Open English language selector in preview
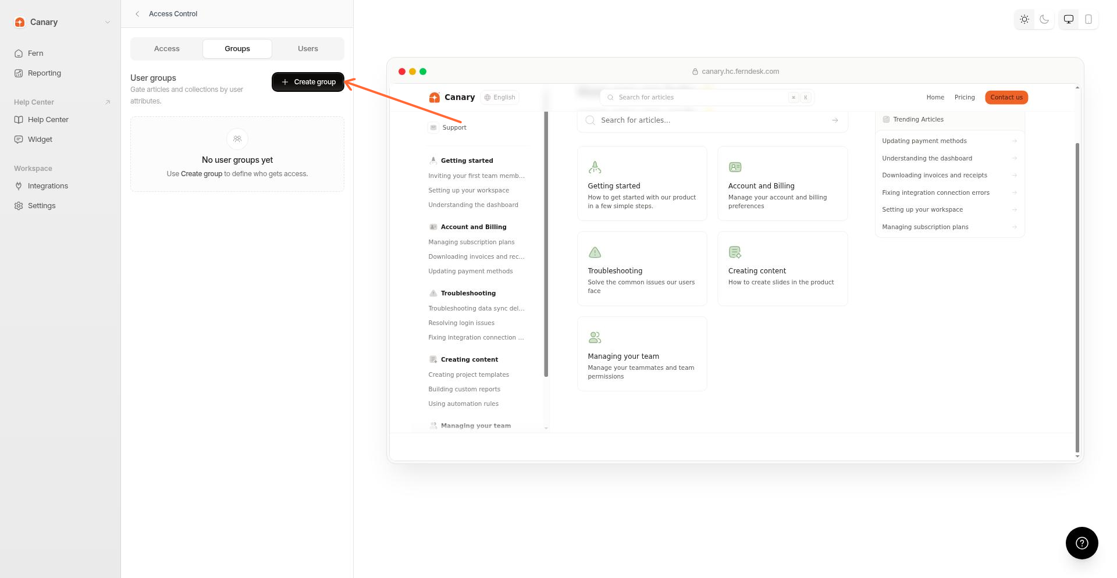This screenshot has width=1117, height=578. click(500, 98)
